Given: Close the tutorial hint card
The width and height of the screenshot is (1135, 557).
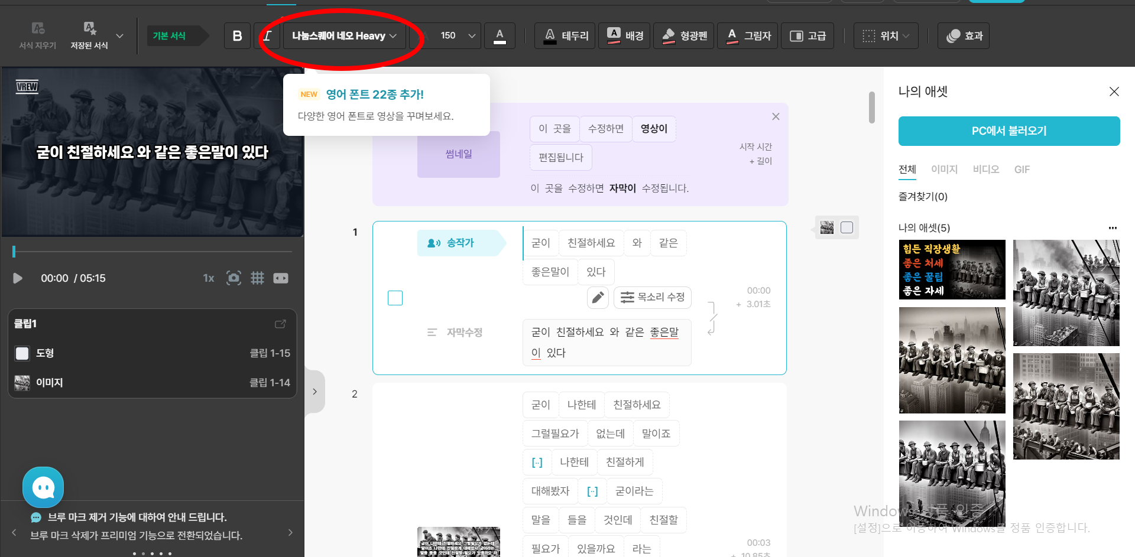Looking at the screenshot, I should pos(776,117).
